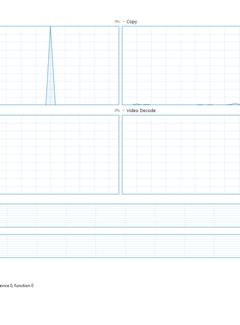Click the 0% value beside Video Decode
Screen dimensions: 240x325
[117, 110]
